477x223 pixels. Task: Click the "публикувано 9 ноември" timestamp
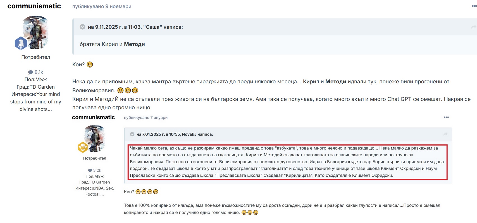(x=102, y=6)
